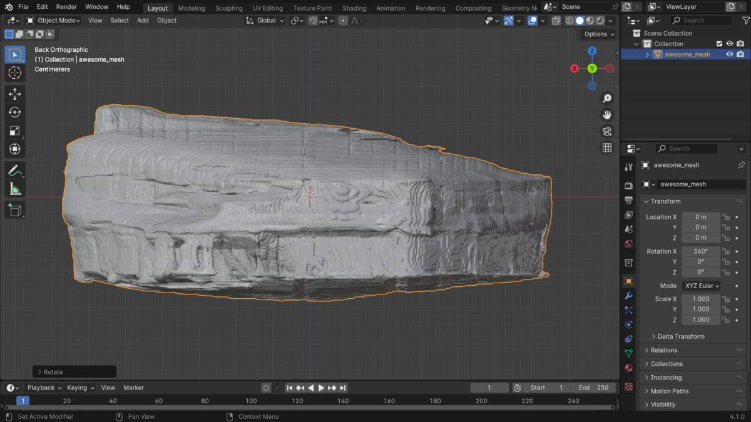The image size is (751, 422).
Task: Open the Render properties tab
Action: [x=629, y=186]
